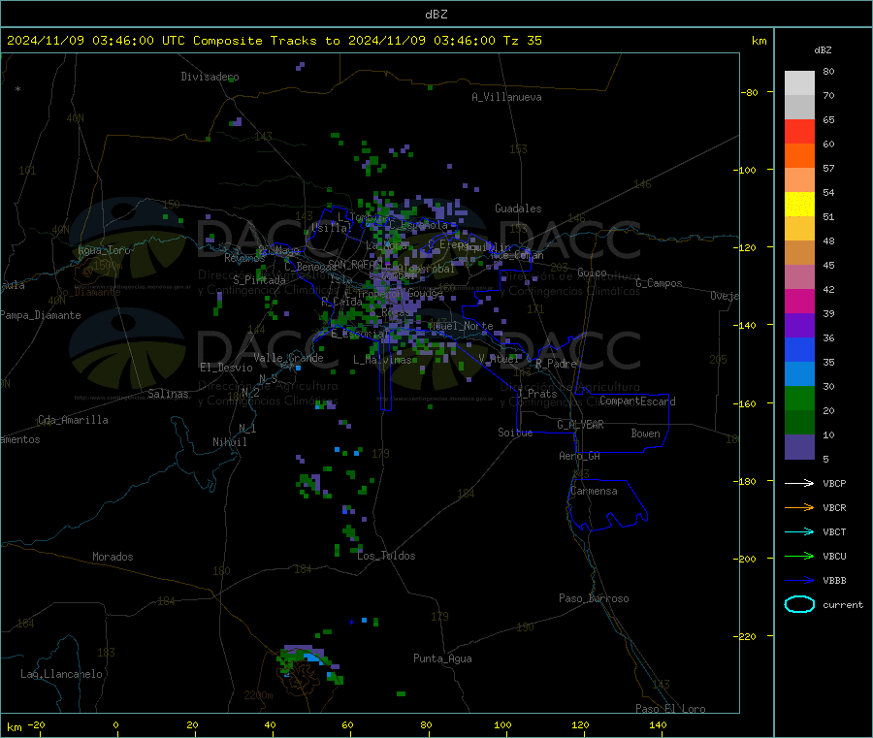Select the purple 5 dBZ color swatch

coord(799,447)
